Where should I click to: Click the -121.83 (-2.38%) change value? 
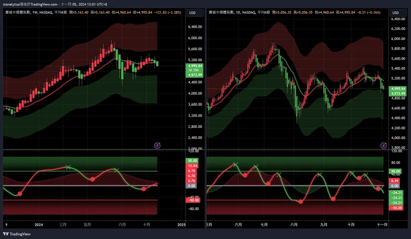coord(168,12)
